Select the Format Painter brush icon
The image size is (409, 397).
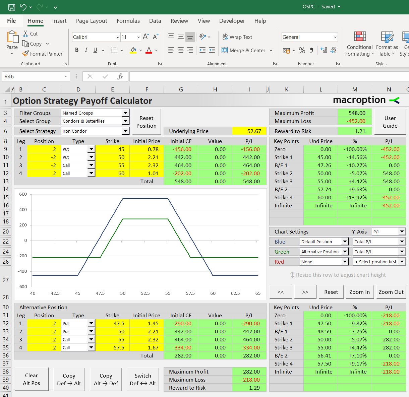click(25, 54)
